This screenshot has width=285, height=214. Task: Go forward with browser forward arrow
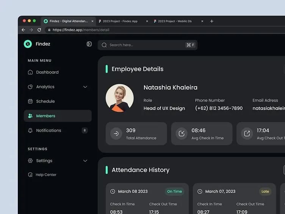click(31, 30)
